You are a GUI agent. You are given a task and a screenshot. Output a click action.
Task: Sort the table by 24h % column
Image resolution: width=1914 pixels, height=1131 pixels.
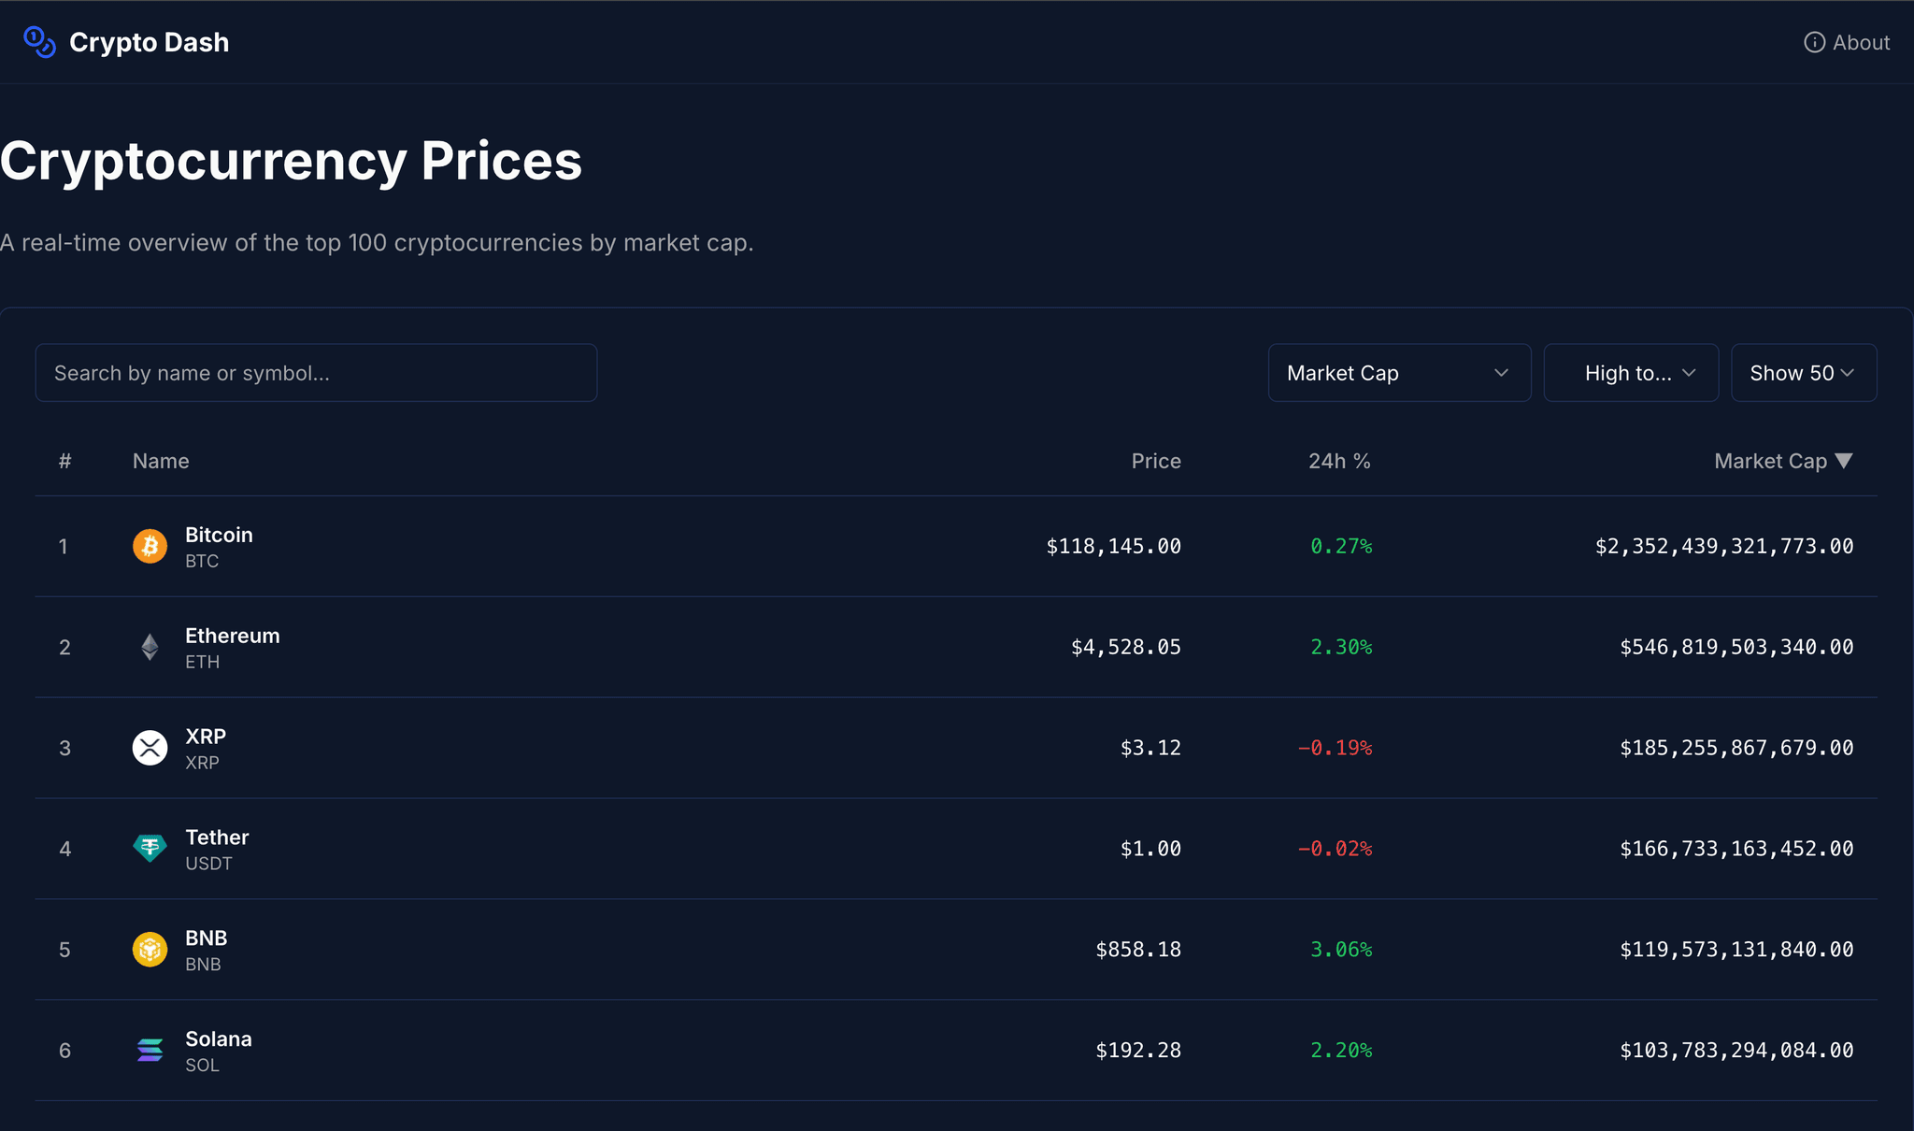coord(1338,460)
